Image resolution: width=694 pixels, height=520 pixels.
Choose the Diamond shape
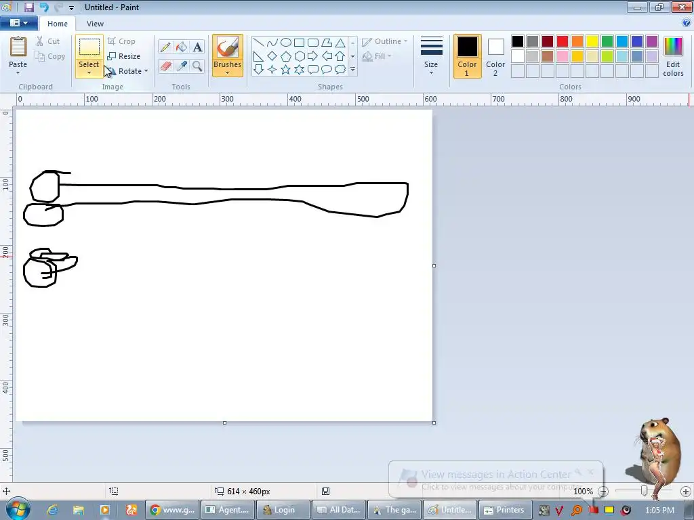[x=272, y=56]
